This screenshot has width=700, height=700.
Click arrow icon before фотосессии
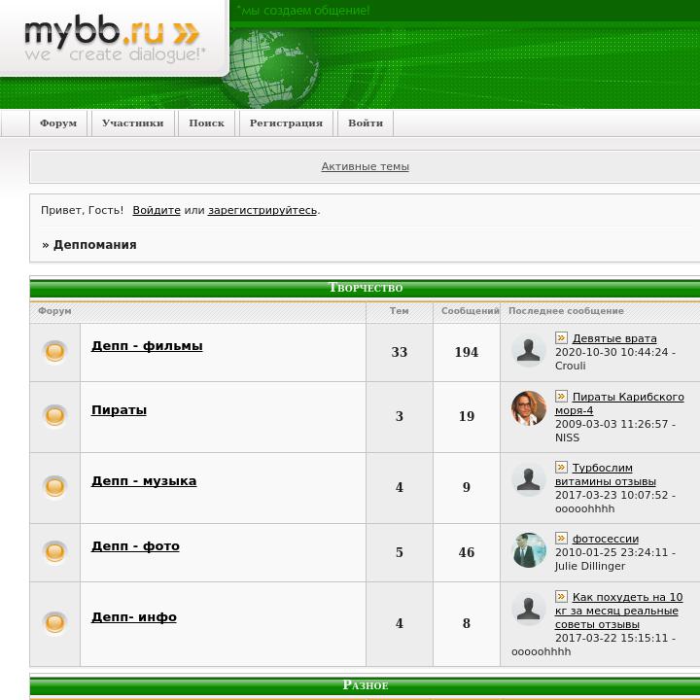click(561, 539)
